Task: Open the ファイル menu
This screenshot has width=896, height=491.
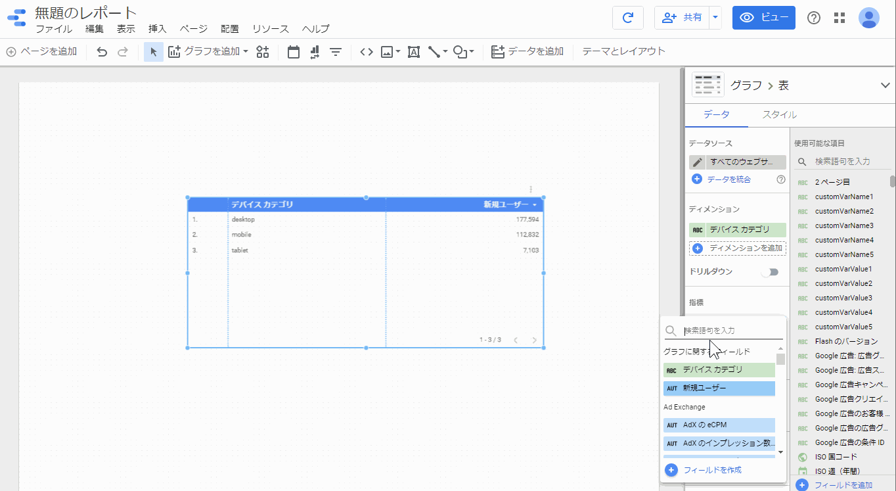Action: [54, 29]
